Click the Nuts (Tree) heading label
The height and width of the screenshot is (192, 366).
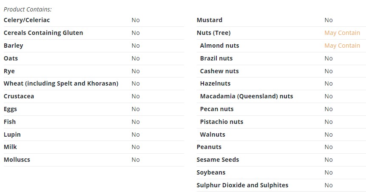point(213,33)
